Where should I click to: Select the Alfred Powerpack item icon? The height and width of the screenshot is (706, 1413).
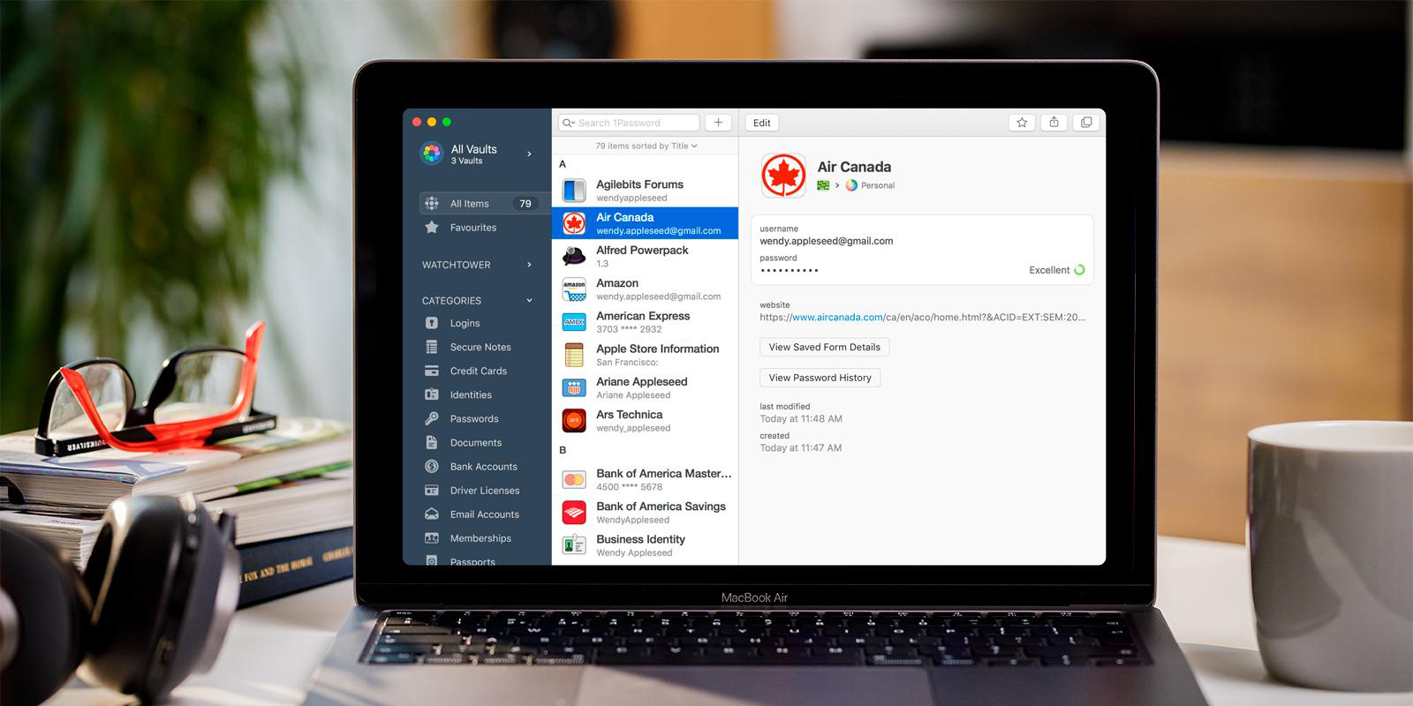pos(574,256)
